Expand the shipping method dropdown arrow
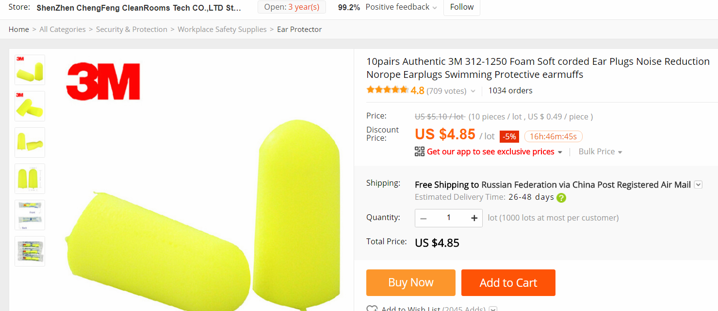The width and height of the screenshot is (718, 311). coord(698,184)
